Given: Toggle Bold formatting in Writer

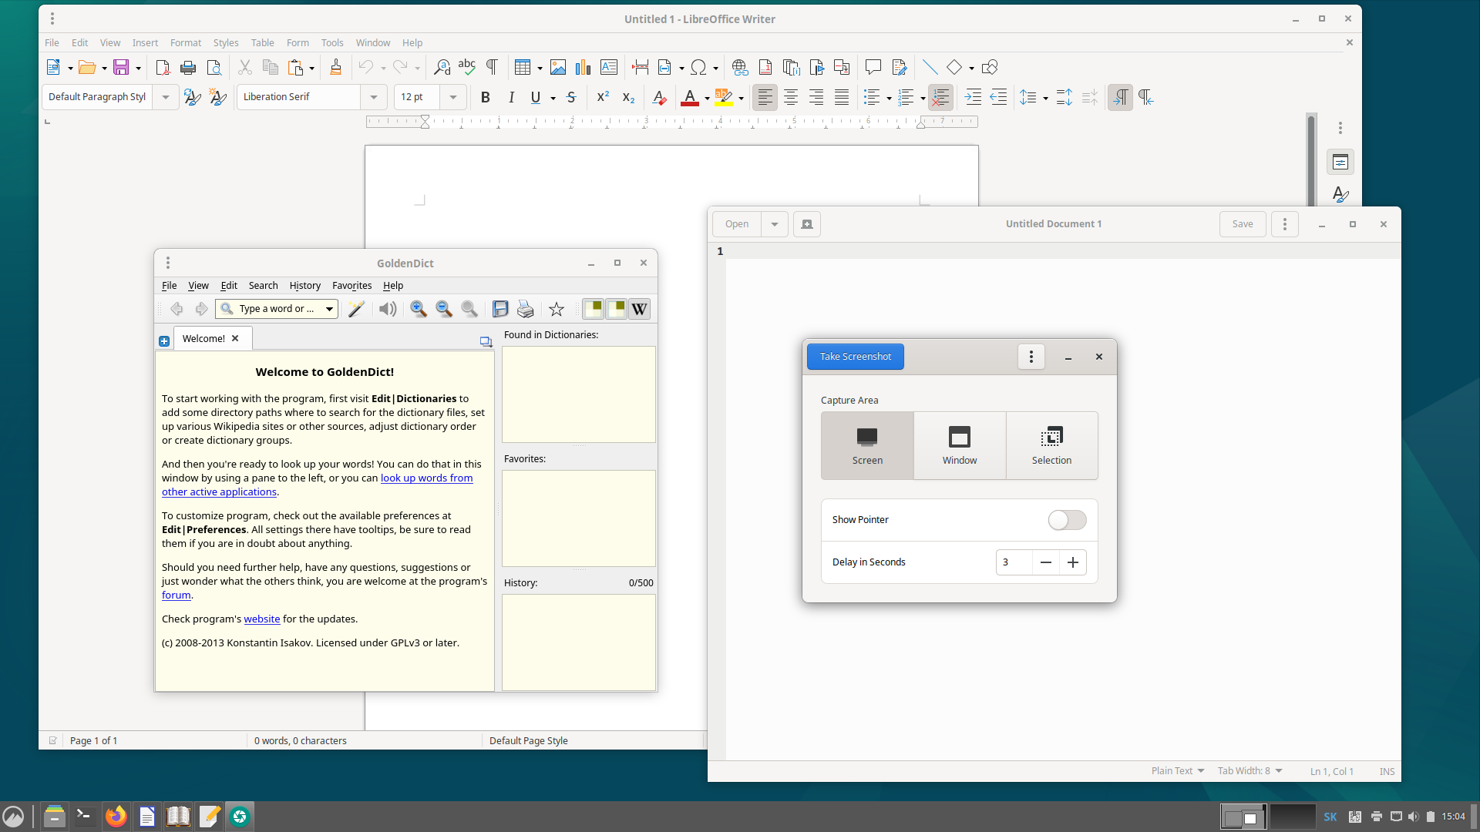Looking at the screenshot, I should [x=486, y=97].
